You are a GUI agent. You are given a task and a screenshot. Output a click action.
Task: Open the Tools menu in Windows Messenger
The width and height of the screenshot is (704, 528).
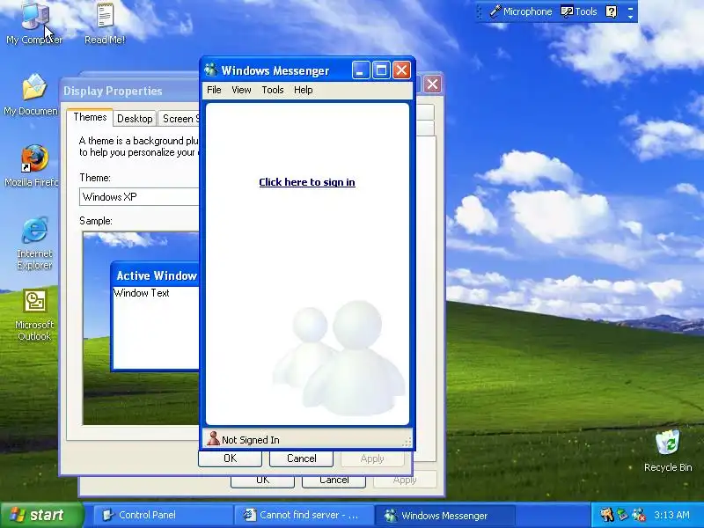(x=273, y=90)
